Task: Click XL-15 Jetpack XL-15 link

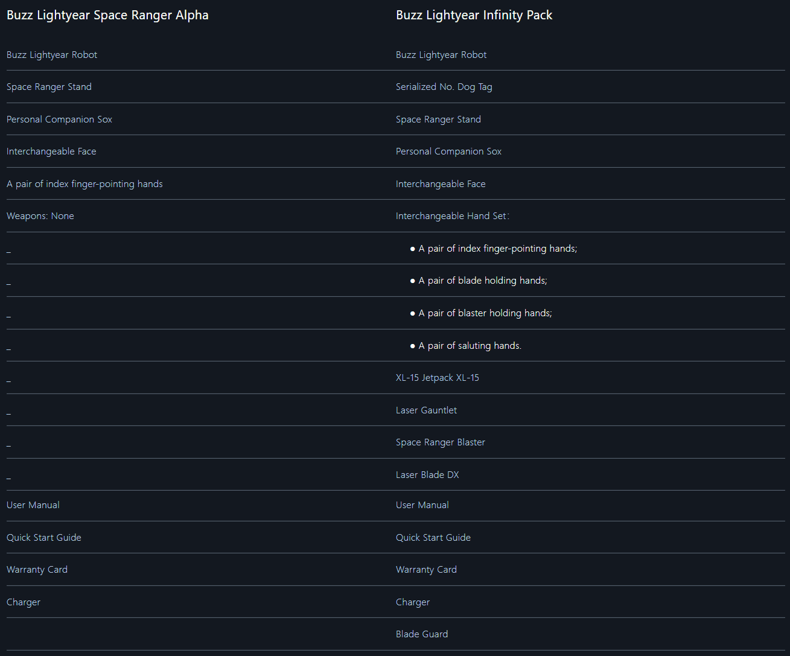Action: [x=437, y=378]
